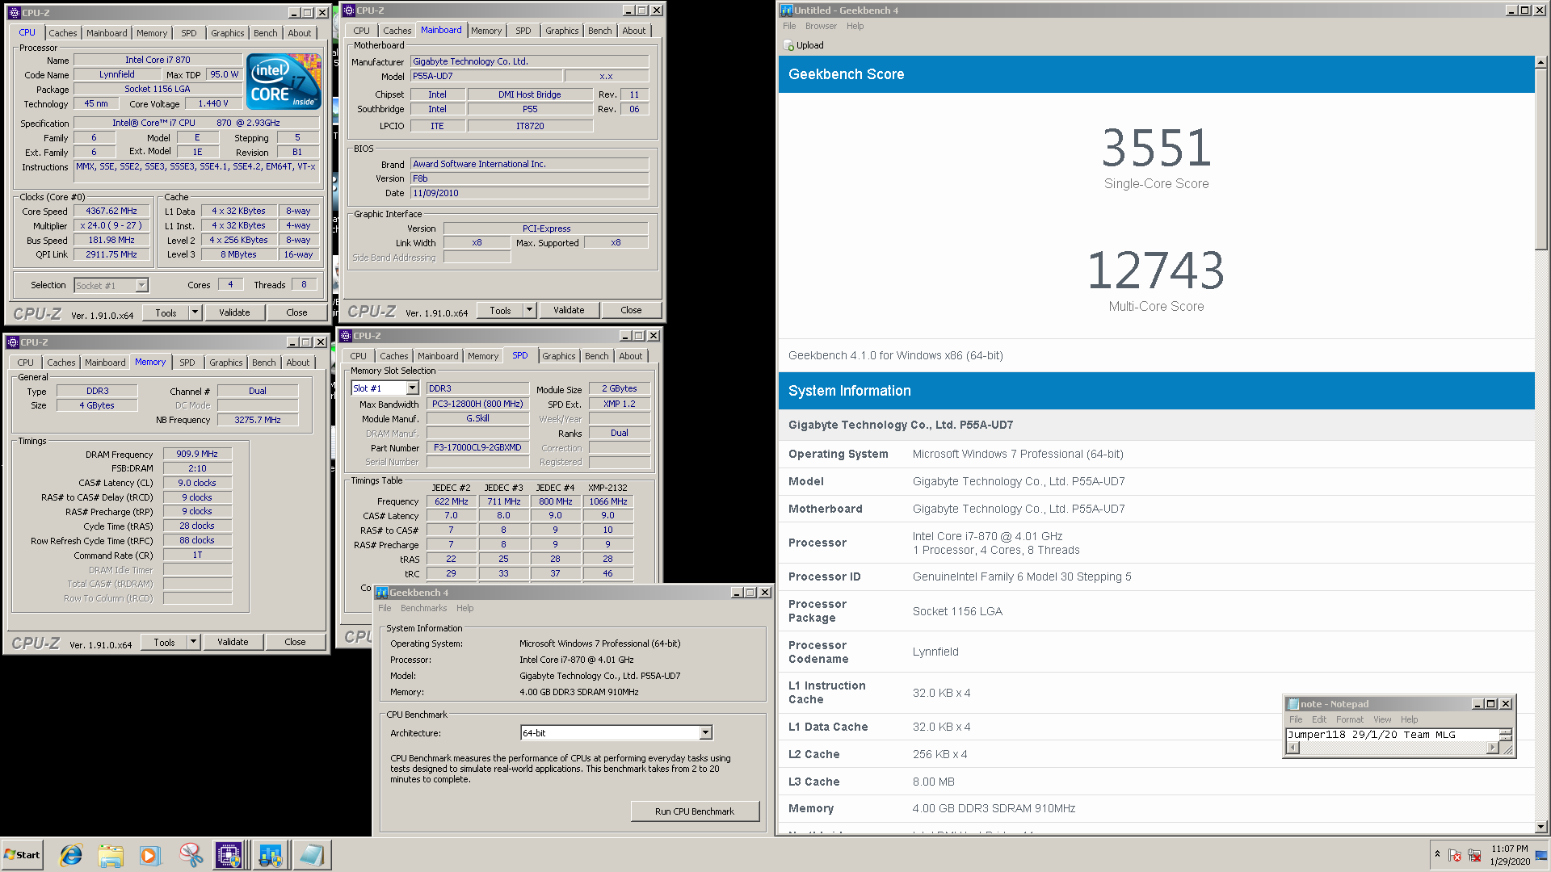This screenshot has height=872, width=1551.
Task: Open Help menu in Geekbench 4 dialog
Action: pos(464,608)
